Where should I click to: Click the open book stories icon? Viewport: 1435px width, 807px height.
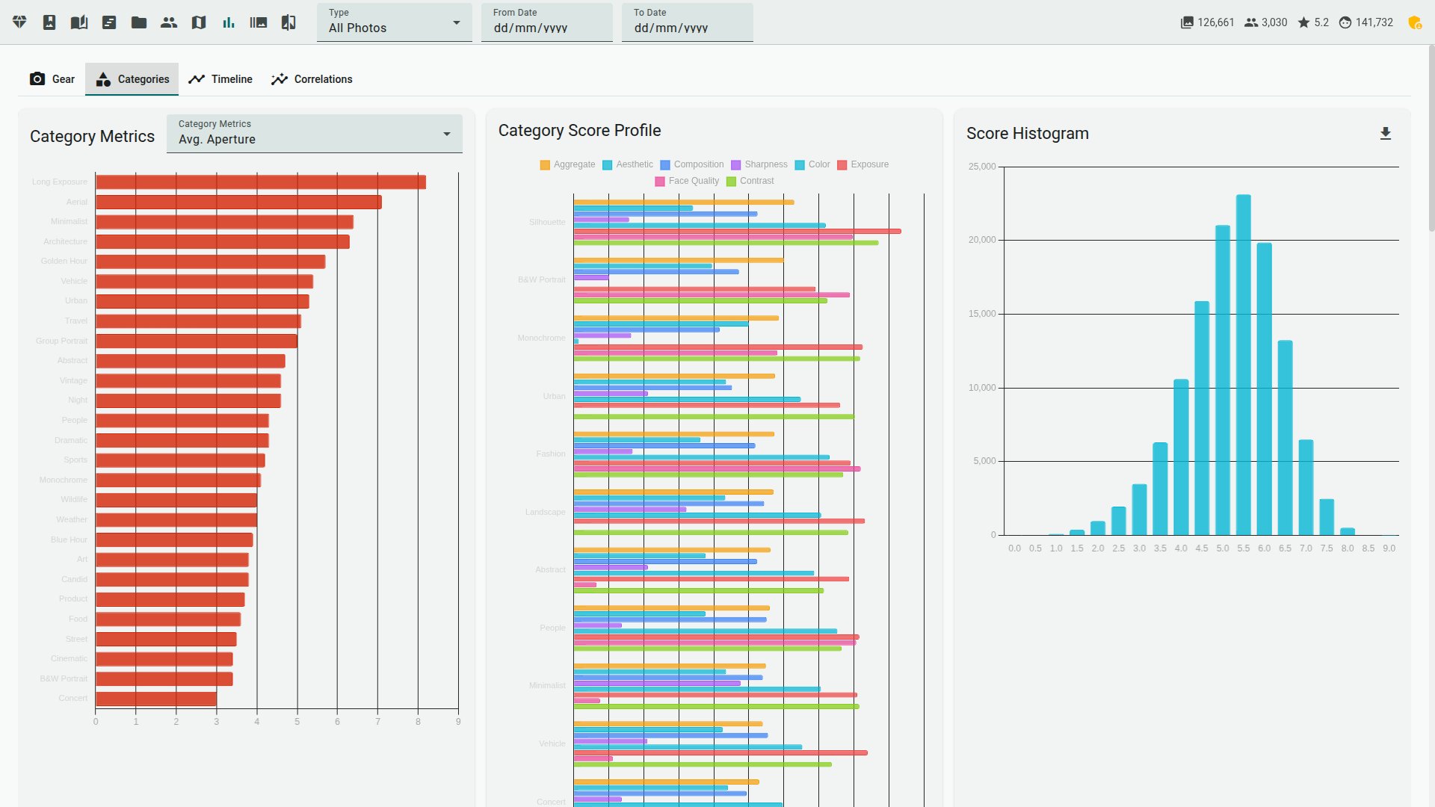tap(79, 22)
